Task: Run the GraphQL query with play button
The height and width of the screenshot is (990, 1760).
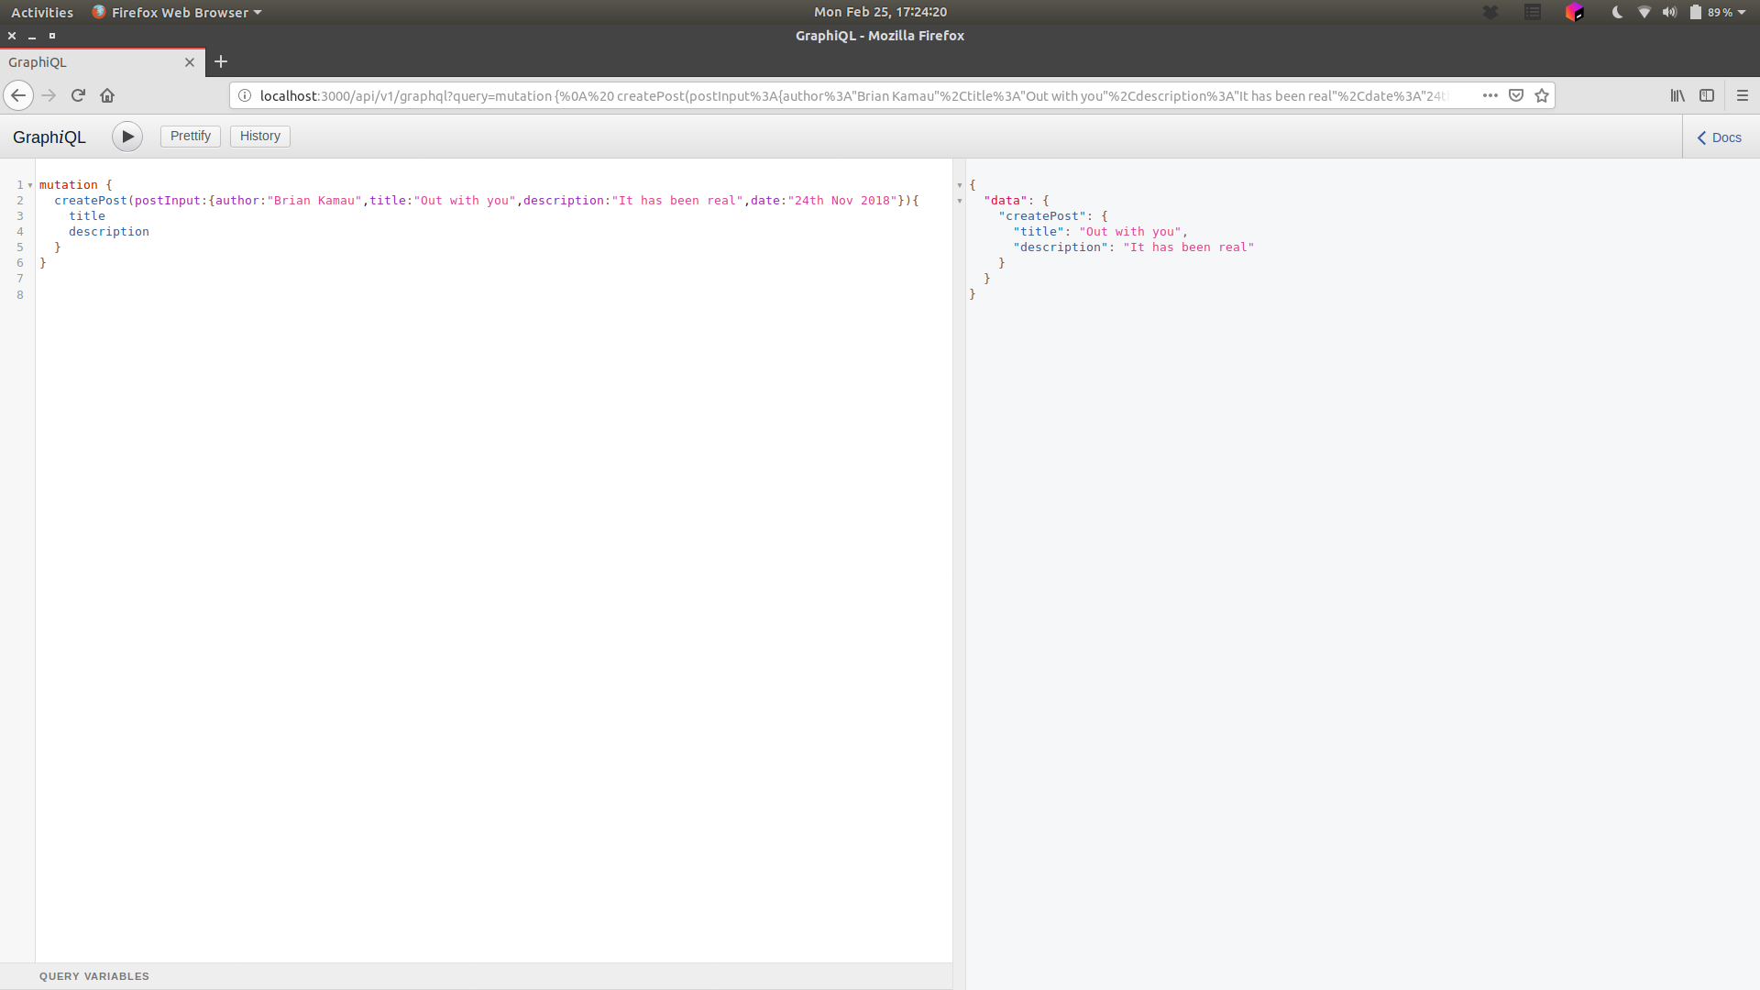Action: 127,137
